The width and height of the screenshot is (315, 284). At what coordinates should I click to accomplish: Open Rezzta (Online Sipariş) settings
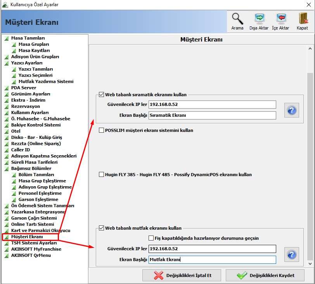(36, 144)
